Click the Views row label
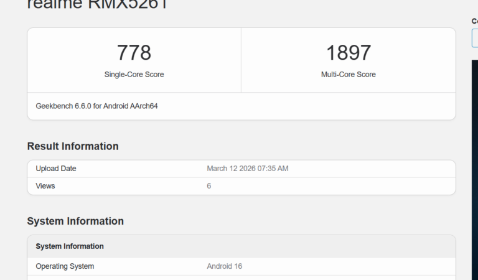 [45, 185]
